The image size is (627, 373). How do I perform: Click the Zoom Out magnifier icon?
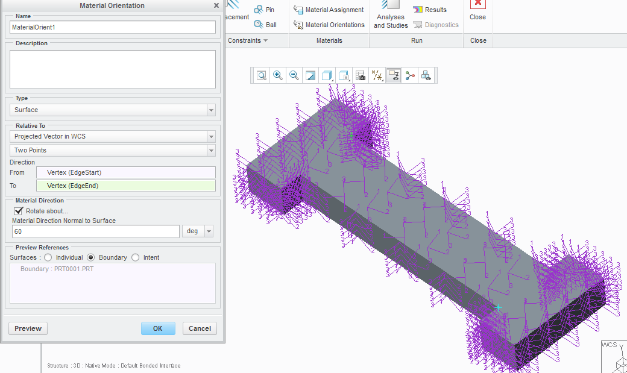(x=294, y=75)
